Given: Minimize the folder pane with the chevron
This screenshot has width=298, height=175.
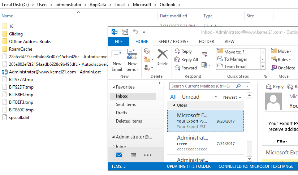Looking at the screenshot, I should tap(160, 83).
